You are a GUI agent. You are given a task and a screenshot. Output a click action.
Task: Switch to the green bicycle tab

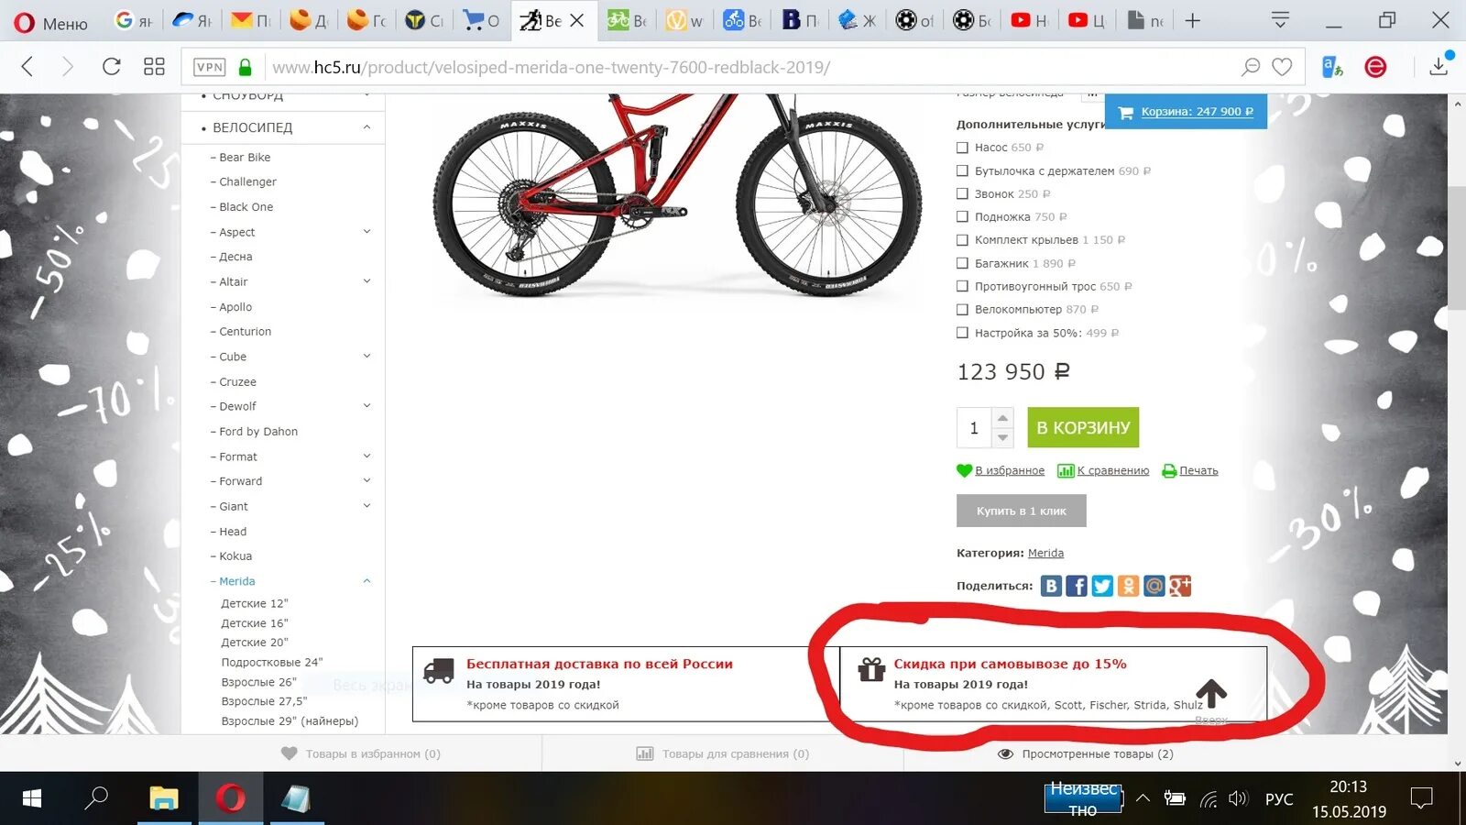(x=627, y=20)
